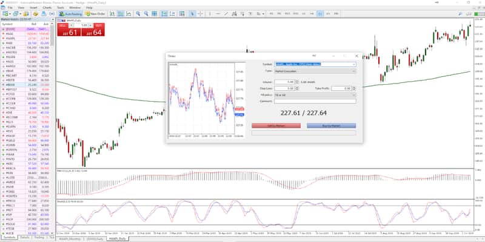Select the crosshair tool icon
Image resolution: width=485 pixels, height=242 pixels.
point(200,14)
